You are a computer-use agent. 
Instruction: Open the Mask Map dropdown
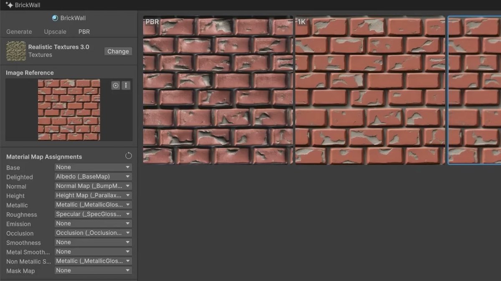[x=94, y=270]
